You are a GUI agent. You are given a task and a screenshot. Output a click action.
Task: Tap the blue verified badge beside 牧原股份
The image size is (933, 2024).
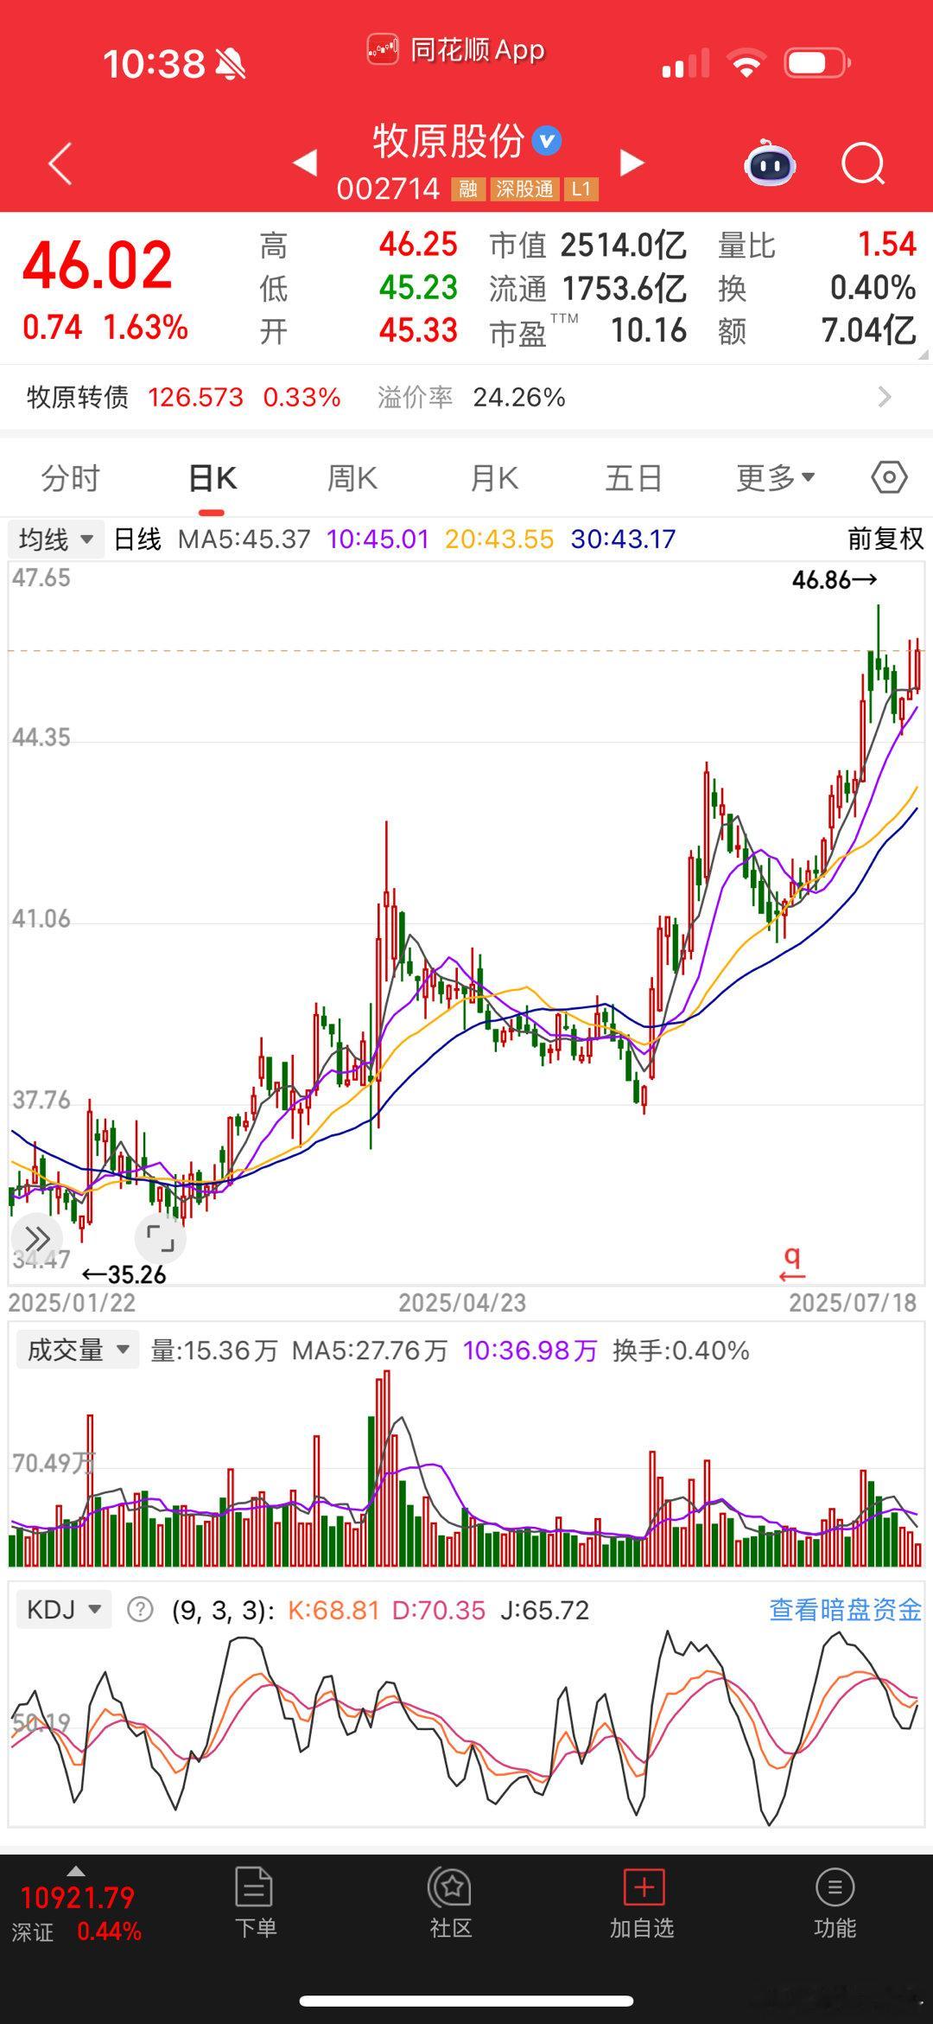coord(547,140)
